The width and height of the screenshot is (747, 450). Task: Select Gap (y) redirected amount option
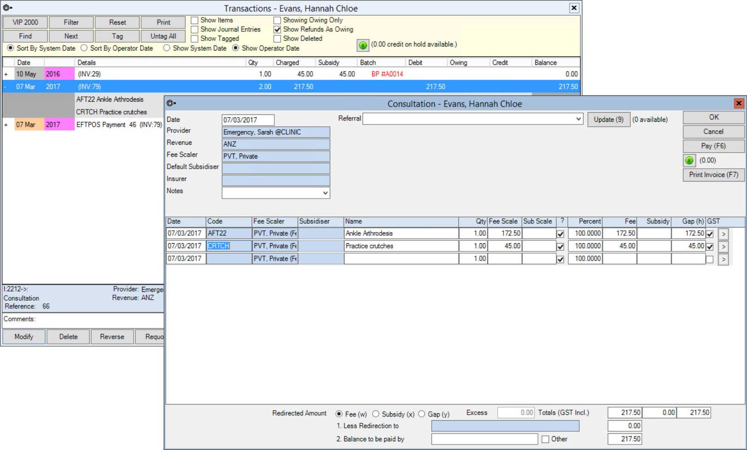(x=422, y=414)
